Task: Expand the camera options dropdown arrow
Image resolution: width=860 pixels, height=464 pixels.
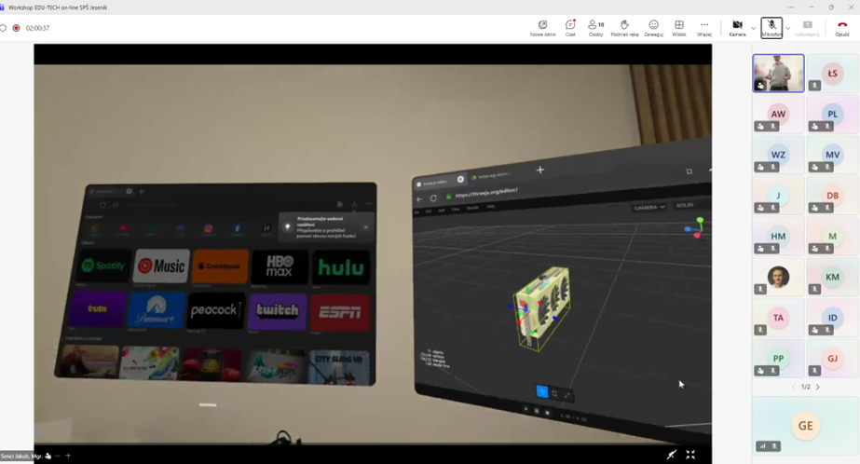Action: point(753,28)
